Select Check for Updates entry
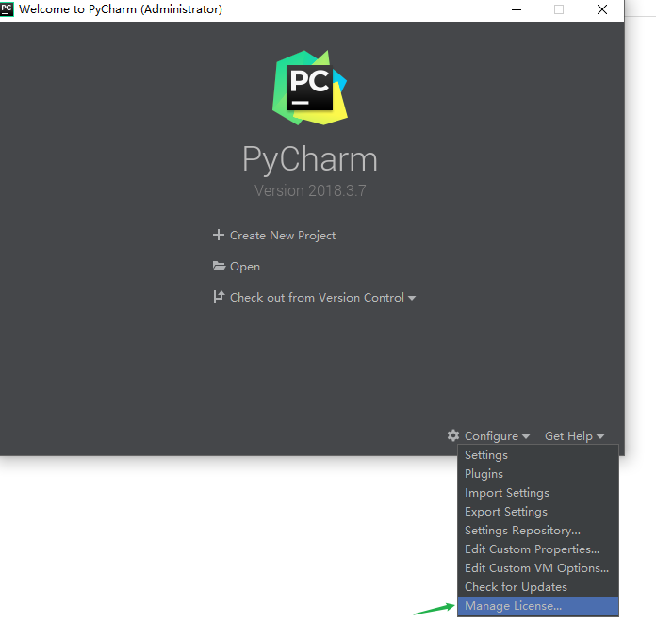656x639 pixels. pos(537,586)
